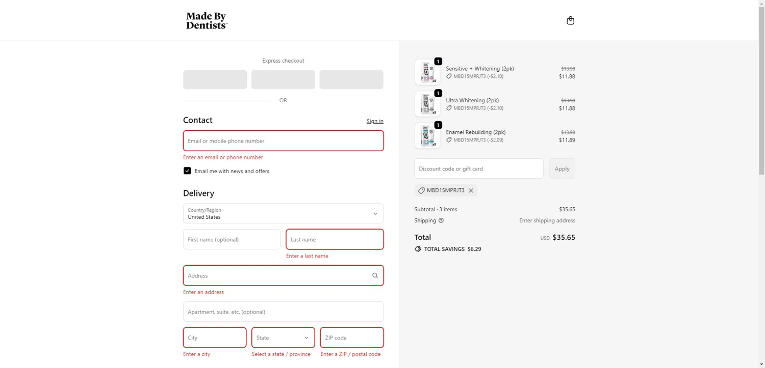Image resolution: width=765 pixels, height=368 pixels.
Task: Click the page vertical scrollbar
Action: (761, 92)
